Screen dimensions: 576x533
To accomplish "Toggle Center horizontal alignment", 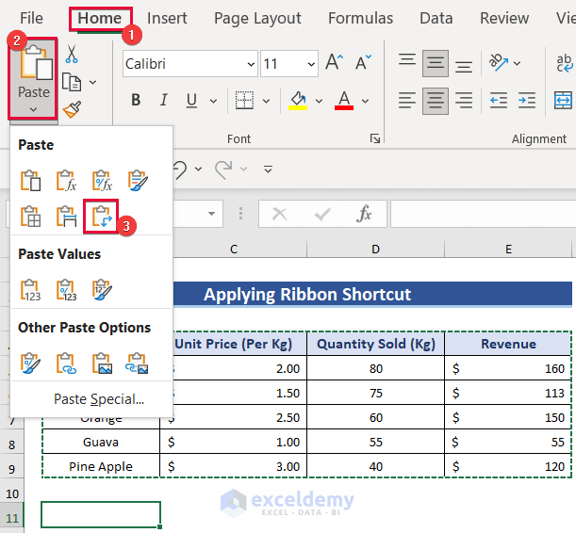I will click(435, 101).
